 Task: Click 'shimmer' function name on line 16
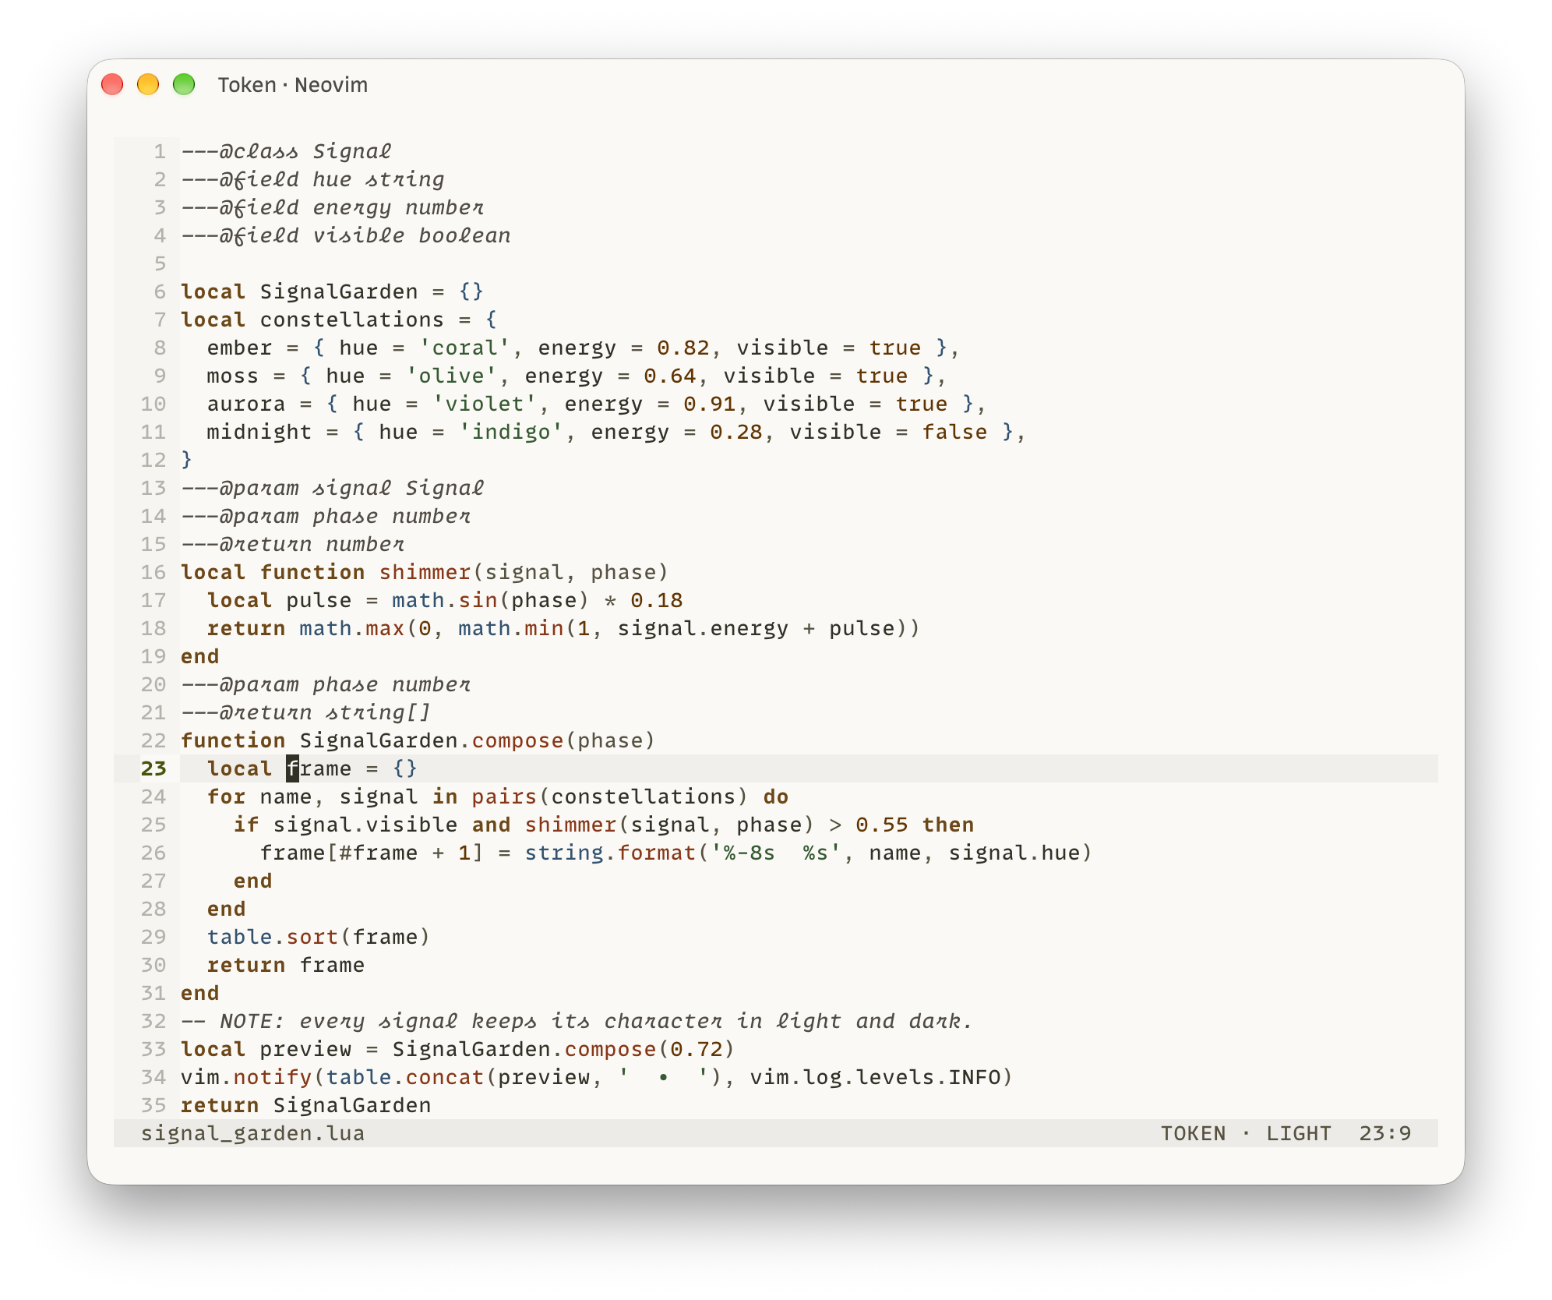coord(425,572)
